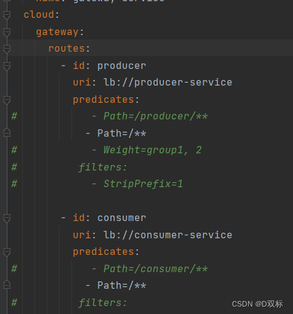Click fold end marker beside first 'Path=/**'
This screenshot has width=293, height=314.
(x=7, y=132)
